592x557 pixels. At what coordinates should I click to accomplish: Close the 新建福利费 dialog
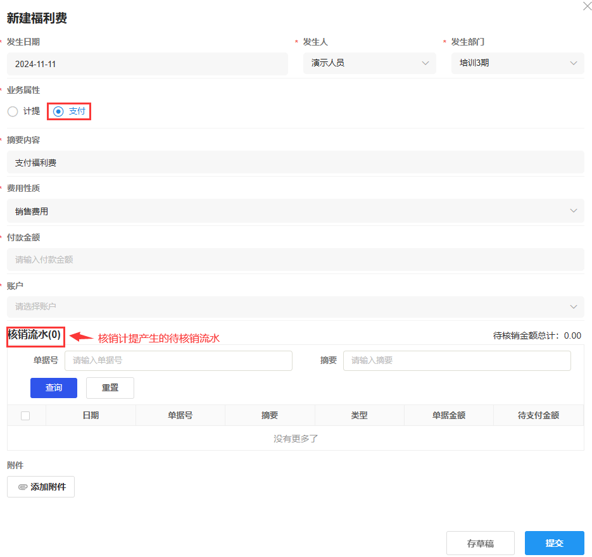click(x=586, y=6)
